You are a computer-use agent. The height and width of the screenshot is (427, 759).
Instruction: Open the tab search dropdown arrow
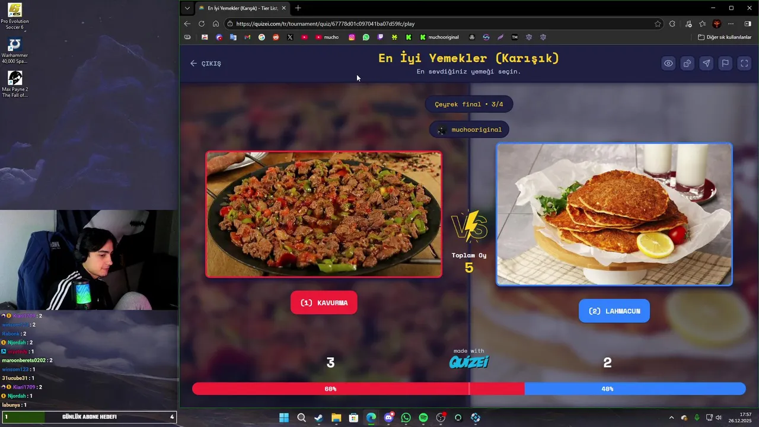[187, 8]
